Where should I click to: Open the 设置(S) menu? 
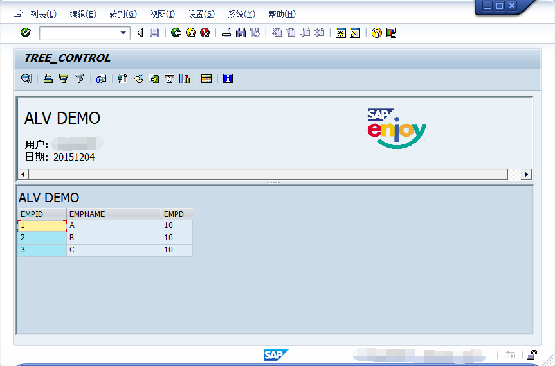click(x=201, y=14)
